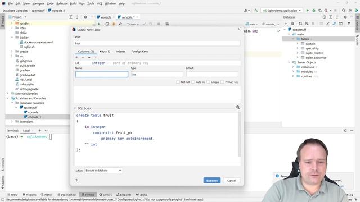Open SQL Script settings gear

click(238, 107)
